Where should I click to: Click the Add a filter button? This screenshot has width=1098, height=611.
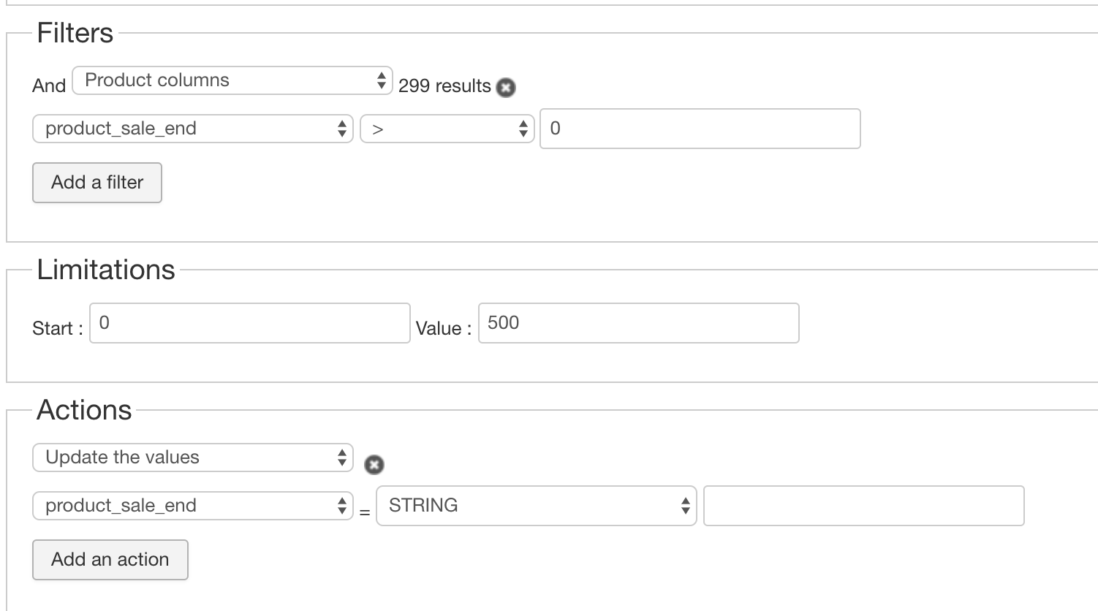pos(97,183)
